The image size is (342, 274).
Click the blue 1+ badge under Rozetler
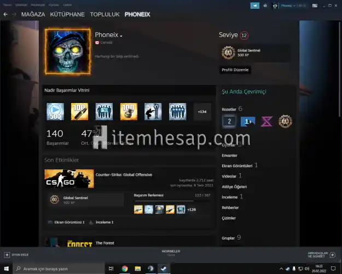point(247,121)
